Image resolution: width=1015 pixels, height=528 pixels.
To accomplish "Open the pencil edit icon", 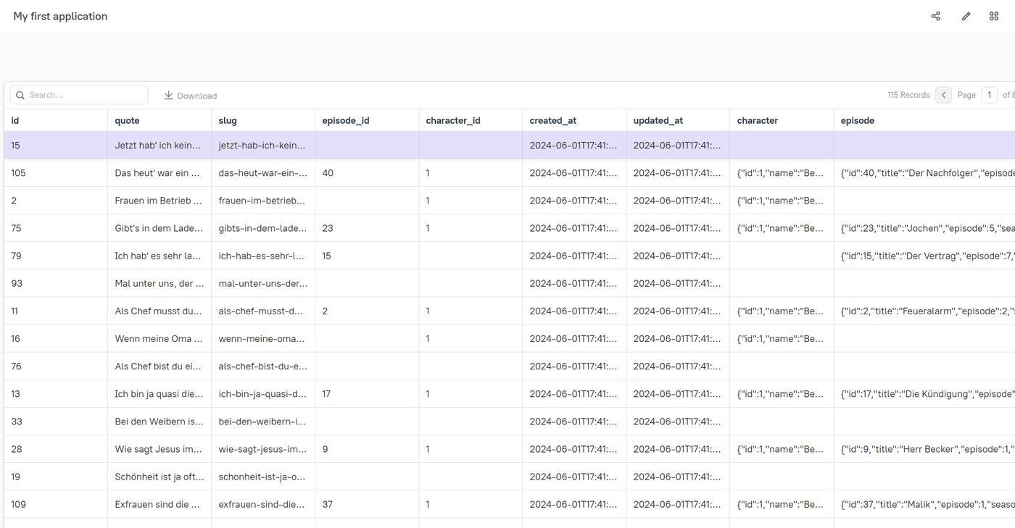I will pyautogui.click(x=966, y=16).
